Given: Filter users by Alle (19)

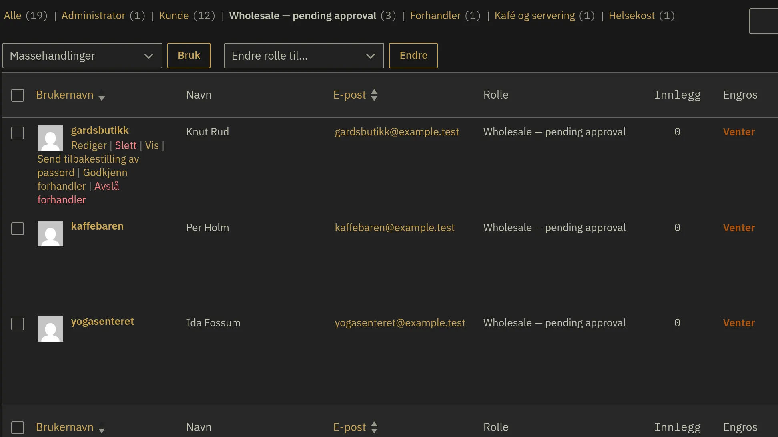Looking at the screenshot, I should 26,16.
